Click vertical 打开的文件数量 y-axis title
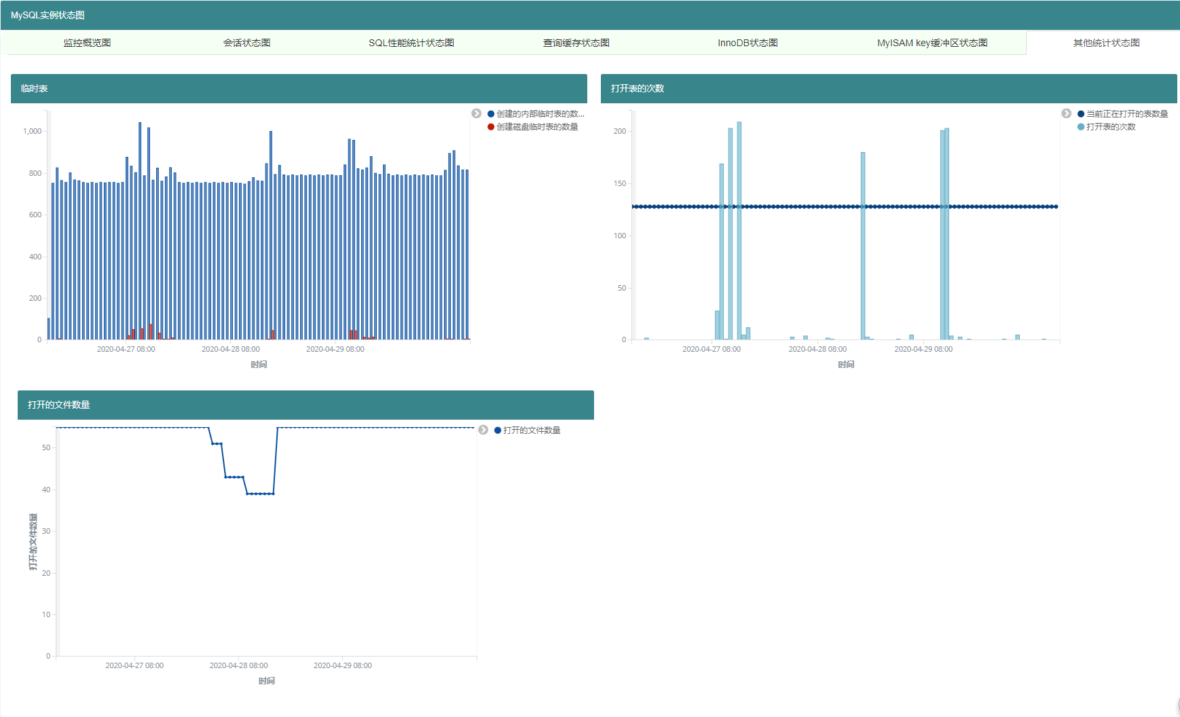Screen dimensions: 1180x717 point(33,542)
